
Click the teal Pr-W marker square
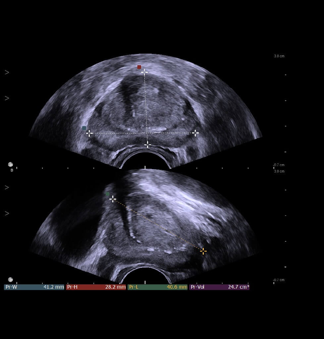point(84,128)
